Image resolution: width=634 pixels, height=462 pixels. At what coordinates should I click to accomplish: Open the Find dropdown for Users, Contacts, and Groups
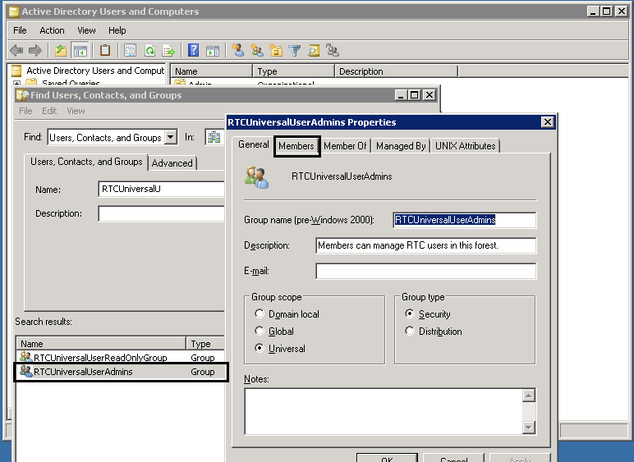click(x=171, y=137)
